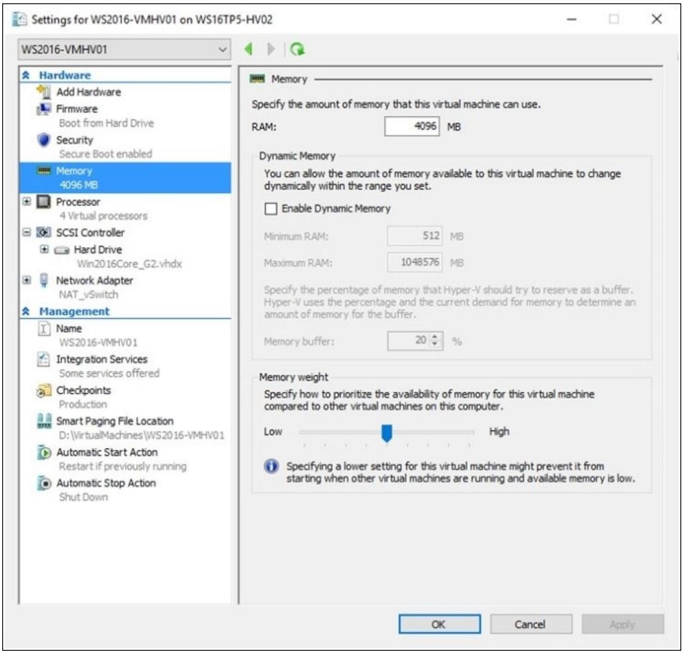Collapse the SCSI Controller tree node
Screen dimensions: 684x653
click(x=26, y=232)
